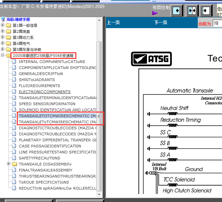
Task: Open PLANETARY DIFFERENTIAL TRANSFER GEAR page
Action: [58, 140]
